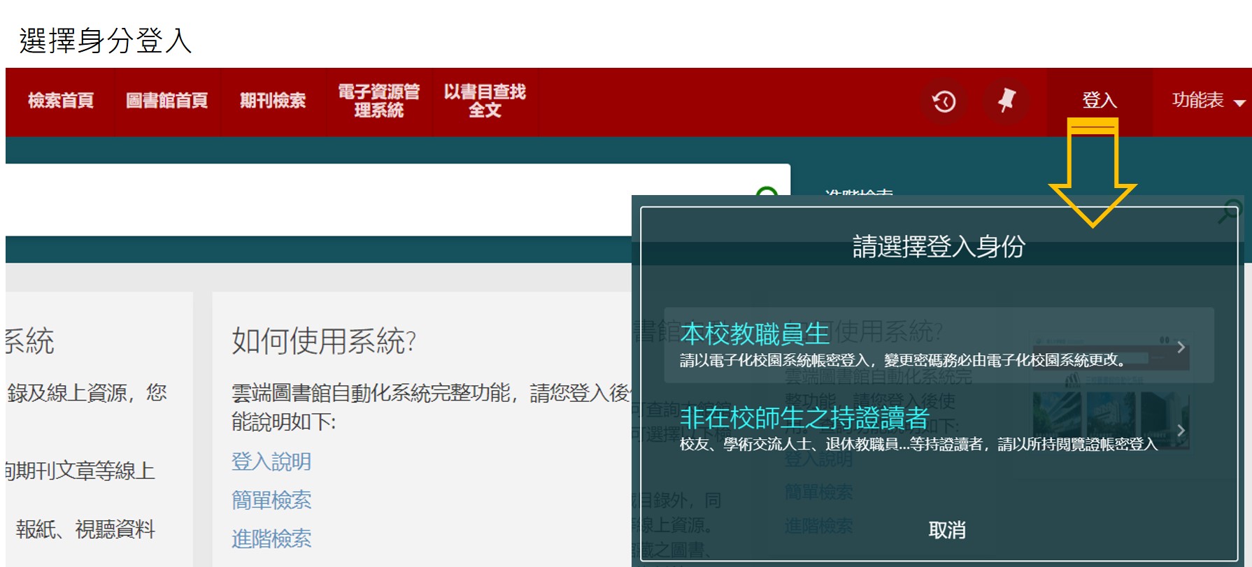Open the 登入說明 link
1252x567 pixels.
[x=271, y=461]
